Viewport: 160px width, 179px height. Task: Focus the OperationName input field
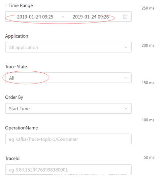pyautogui.click(x=68, y=139)
